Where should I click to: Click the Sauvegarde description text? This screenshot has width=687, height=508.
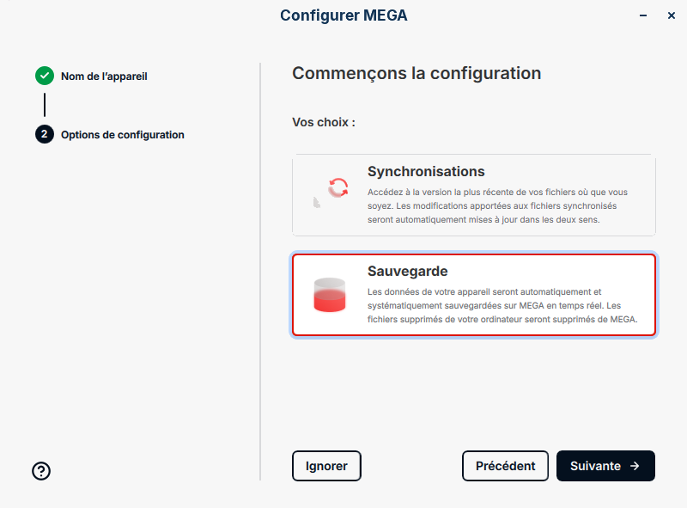pyautogui.click(x=502, y=305)
